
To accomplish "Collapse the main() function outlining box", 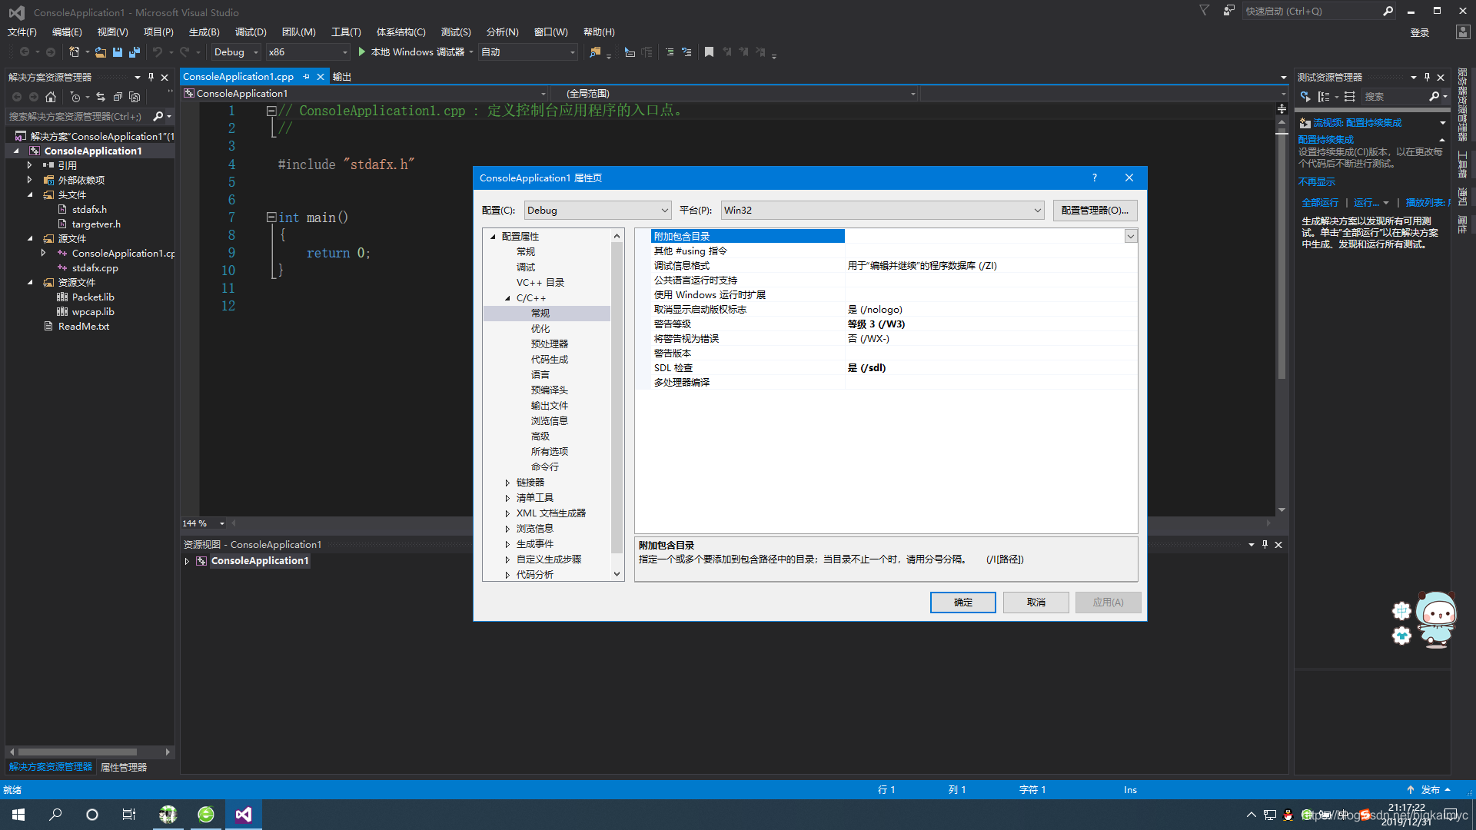I will pyautogui.click(x=271, y=217).
